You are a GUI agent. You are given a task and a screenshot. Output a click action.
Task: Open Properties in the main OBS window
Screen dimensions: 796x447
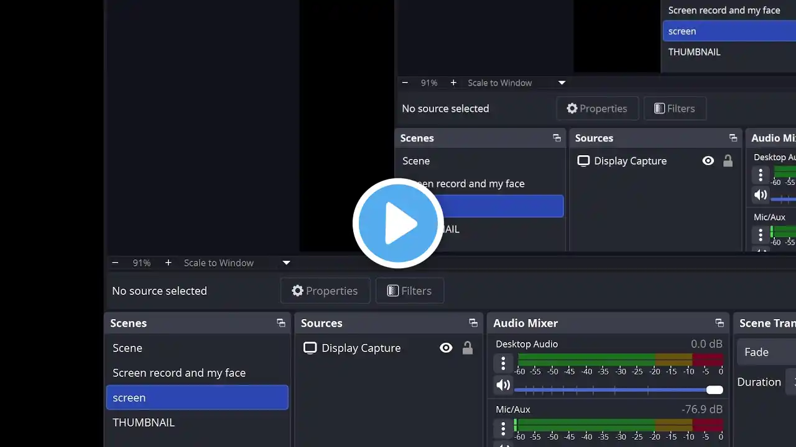click(x=325, y=291)
